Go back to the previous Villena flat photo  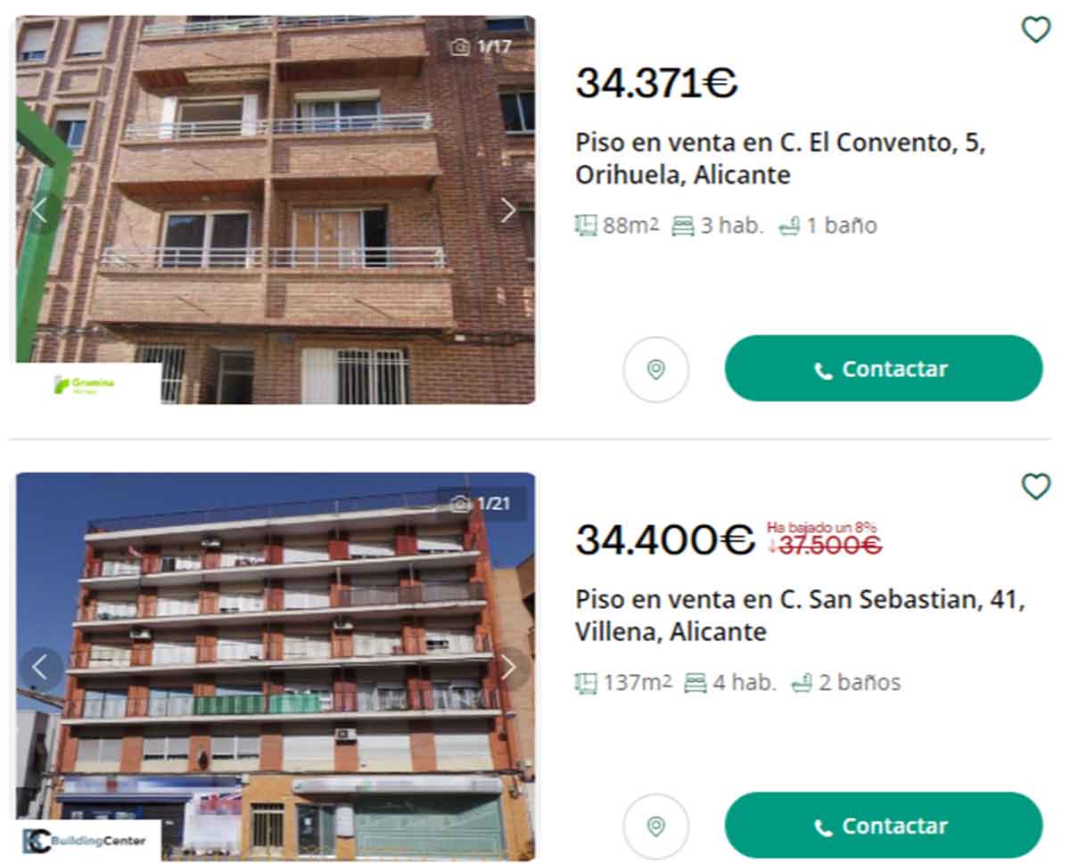pyautogui.click(x=41, y=667)
